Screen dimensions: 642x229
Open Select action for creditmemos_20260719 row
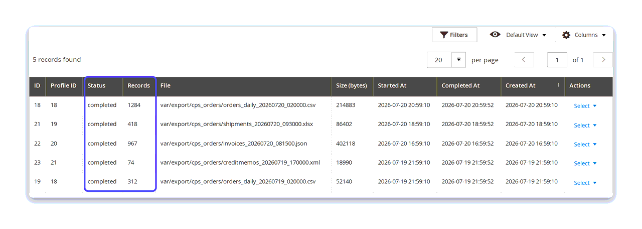click(x=585, y=164)
